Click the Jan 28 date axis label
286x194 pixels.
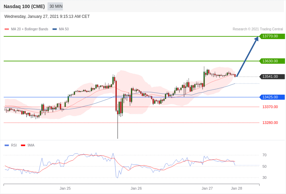point(237,188)
